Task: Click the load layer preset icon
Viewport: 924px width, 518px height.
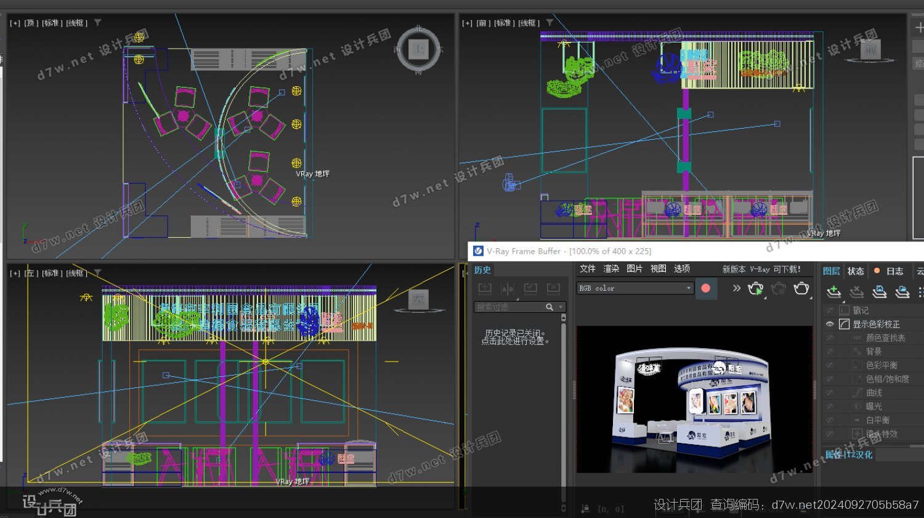Action: click(902, 291)
